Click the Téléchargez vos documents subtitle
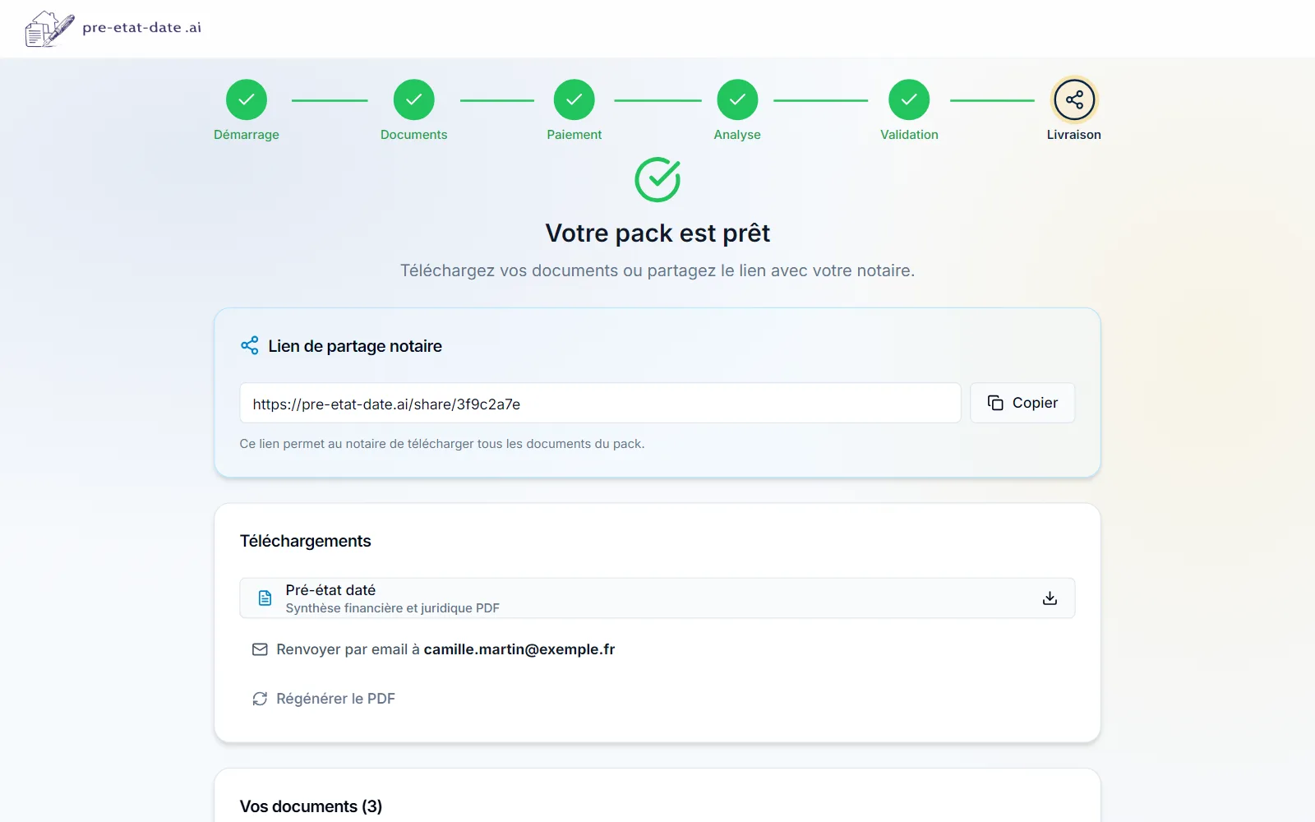 (x=657, y=270)
